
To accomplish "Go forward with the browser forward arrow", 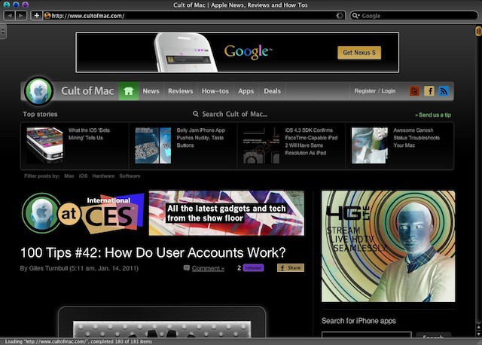I will [x=20, y=15].
